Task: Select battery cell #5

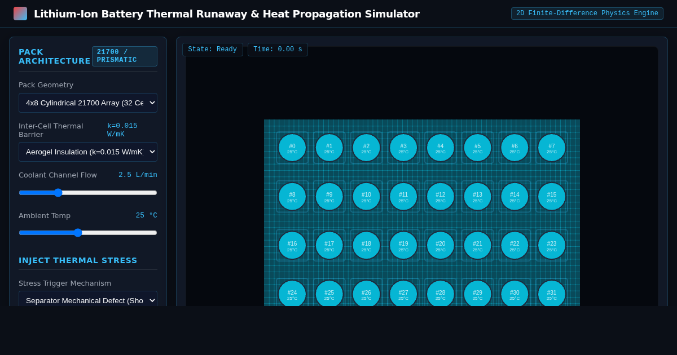Action: click(x=477, y=148)
